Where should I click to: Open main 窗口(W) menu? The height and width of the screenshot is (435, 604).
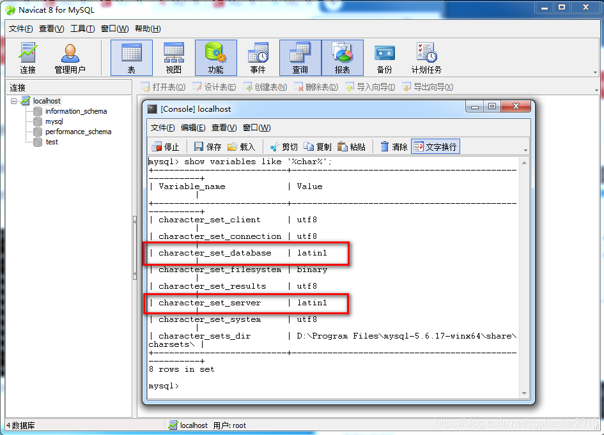[x=114, y=29]
